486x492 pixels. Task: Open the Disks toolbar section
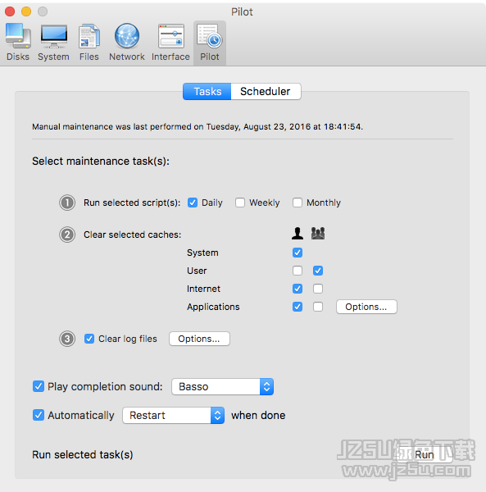coord(18,43)
